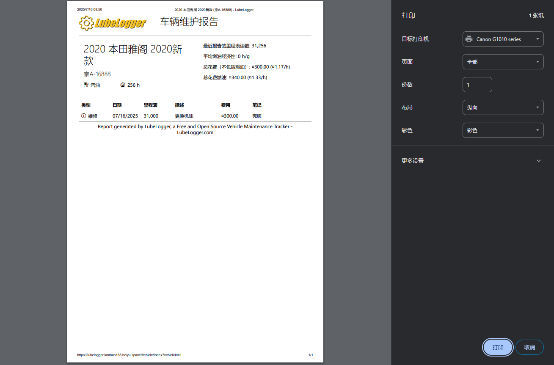Click the vehicle name 2020 本田雅阁 2020新款
This screenshot has height=365, width=554.
click(x=133, y=55)
